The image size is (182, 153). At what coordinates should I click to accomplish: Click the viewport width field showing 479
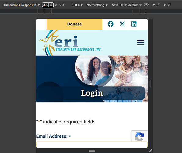46,5
